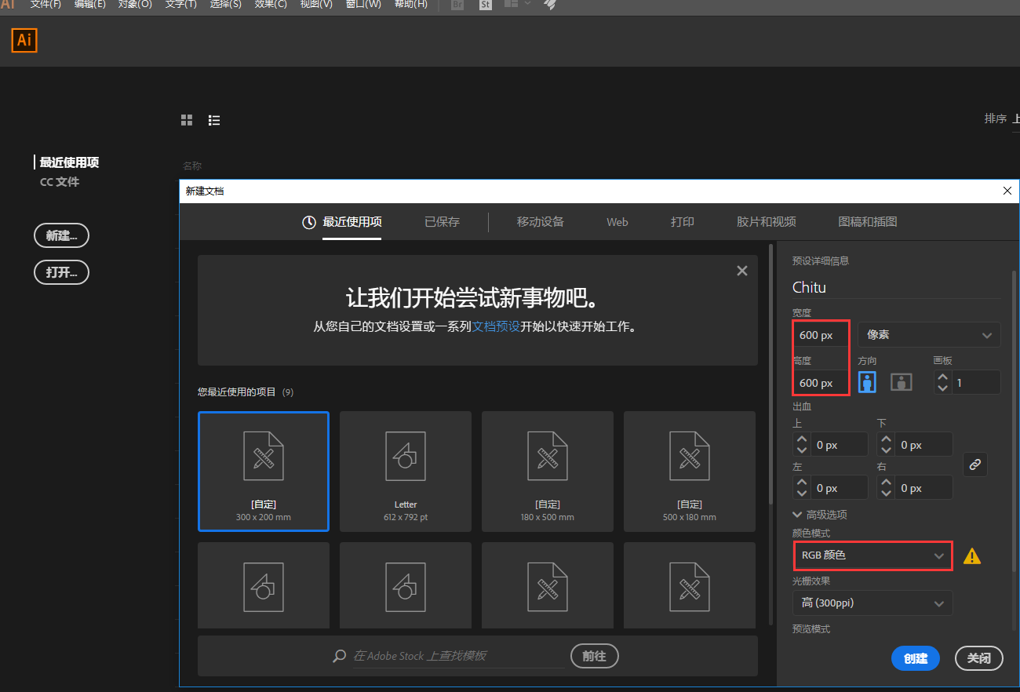Click the yellow warning triangle icon
This screenshot has height=692, width=1020.
[x=972, y=556]
